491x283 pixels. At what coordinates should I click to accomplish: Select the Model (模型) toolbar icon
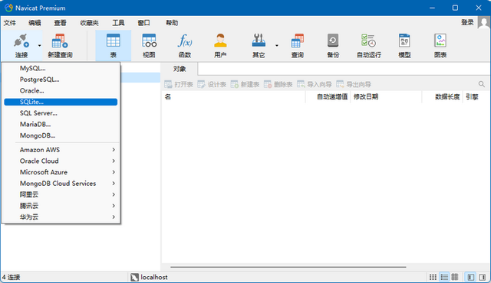tap(404, 46)
